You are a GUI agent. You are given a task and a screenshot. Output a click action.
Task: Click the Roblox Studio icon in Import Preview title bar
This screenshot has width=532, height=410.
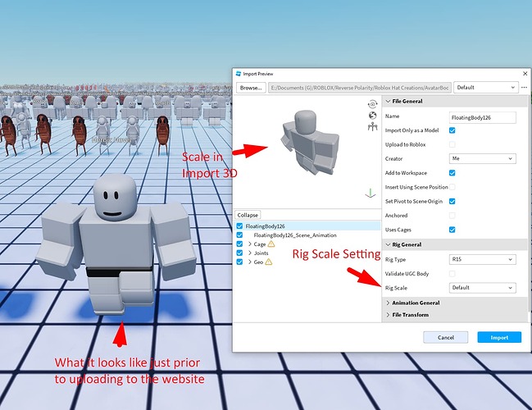pos(239,74)
